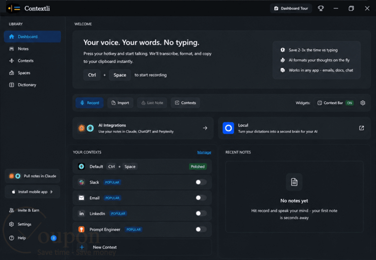Screen dimensions: 376x260
Task: Open the AI Integrations card
Action: click(143, 128)
